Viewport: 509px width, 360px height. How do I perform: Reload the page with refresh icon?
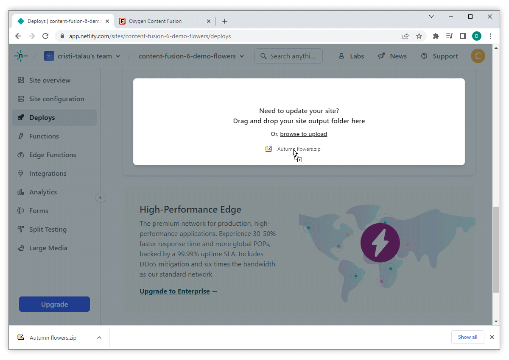pos(45,36)
